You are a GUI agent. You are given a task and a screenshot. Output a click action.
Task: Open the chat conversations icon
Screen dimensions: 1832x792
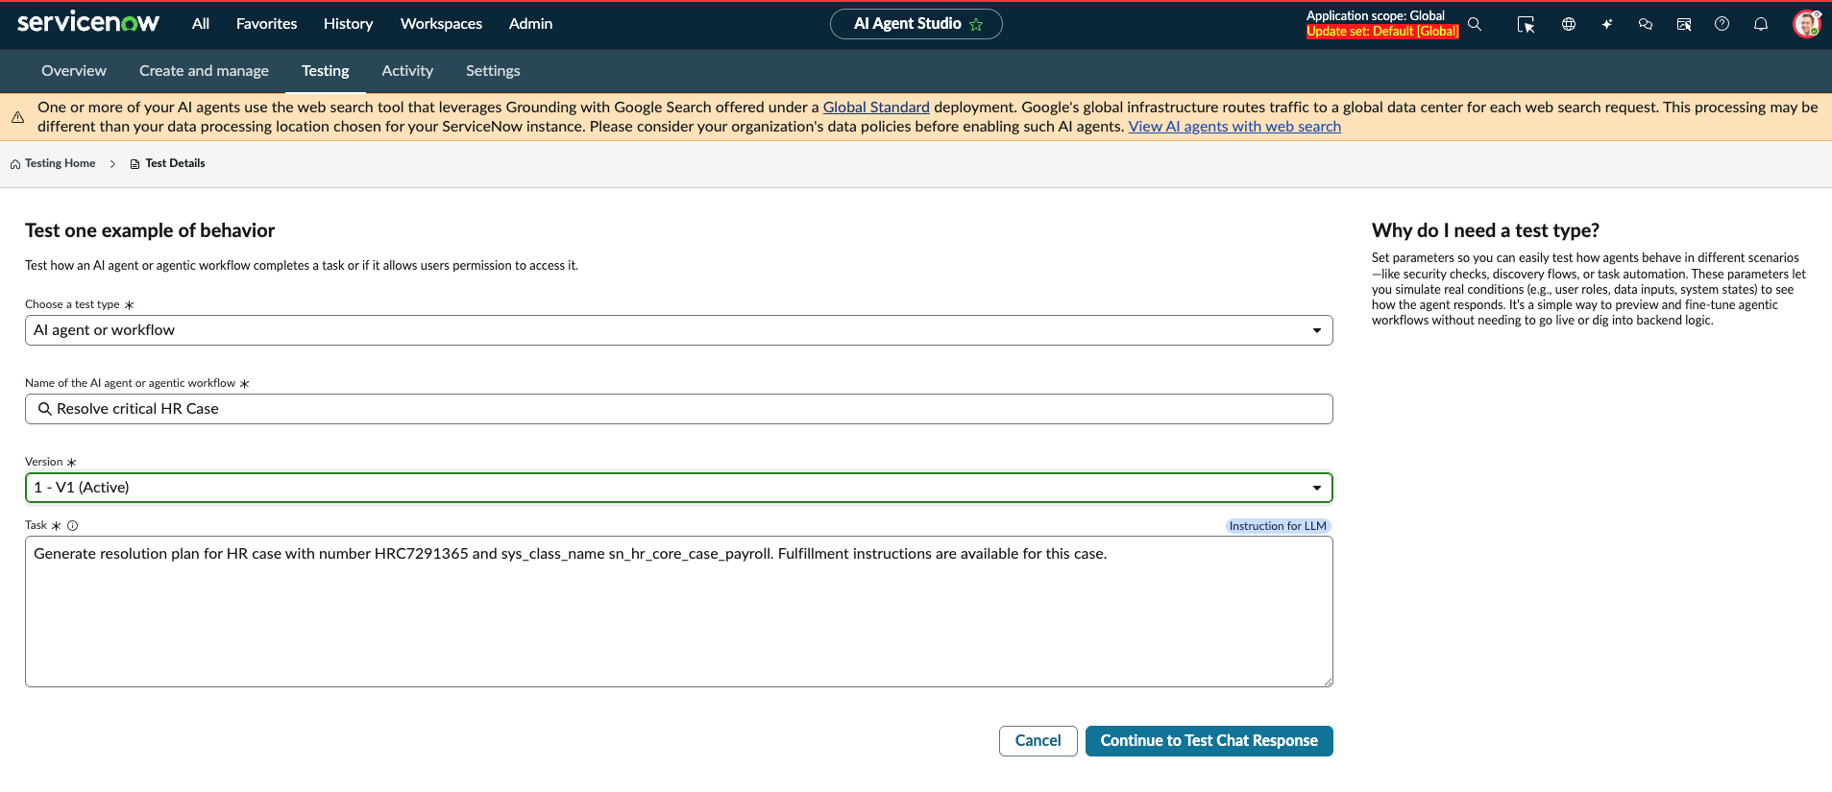tap(1646, 24)
